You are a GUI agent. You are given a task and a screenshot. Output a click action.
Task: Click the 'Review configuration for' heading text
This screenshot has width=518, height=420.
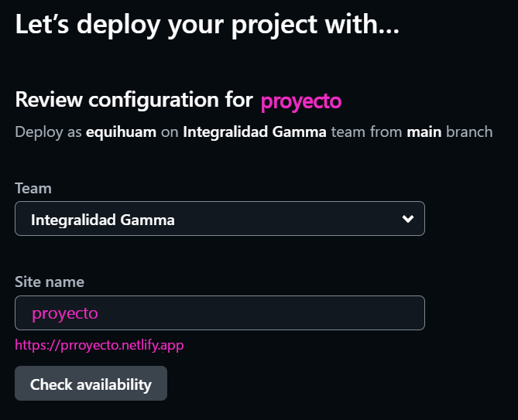[x=134, y=100]
